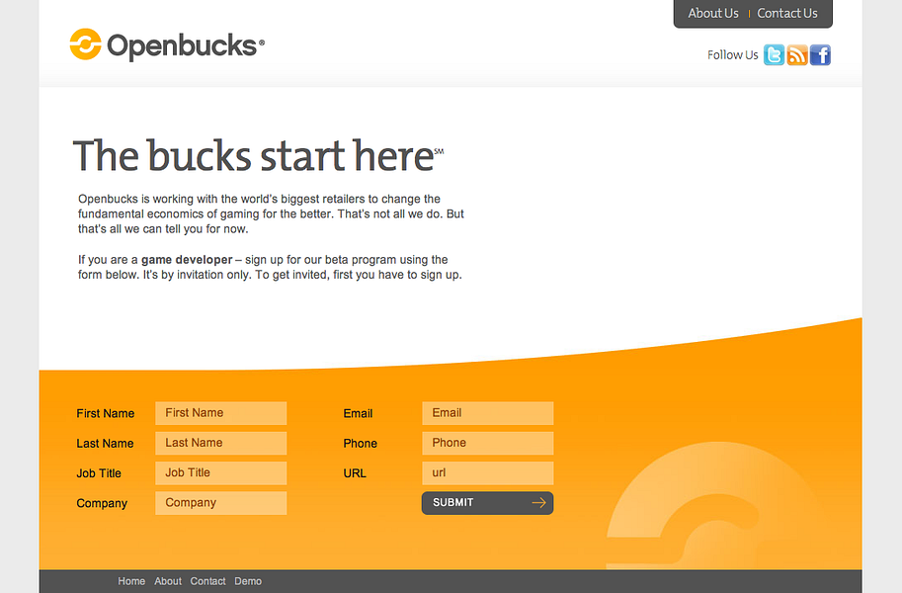
Task: Focus the Phone input field
Action: pyautogui.click(x=488, y=444)
